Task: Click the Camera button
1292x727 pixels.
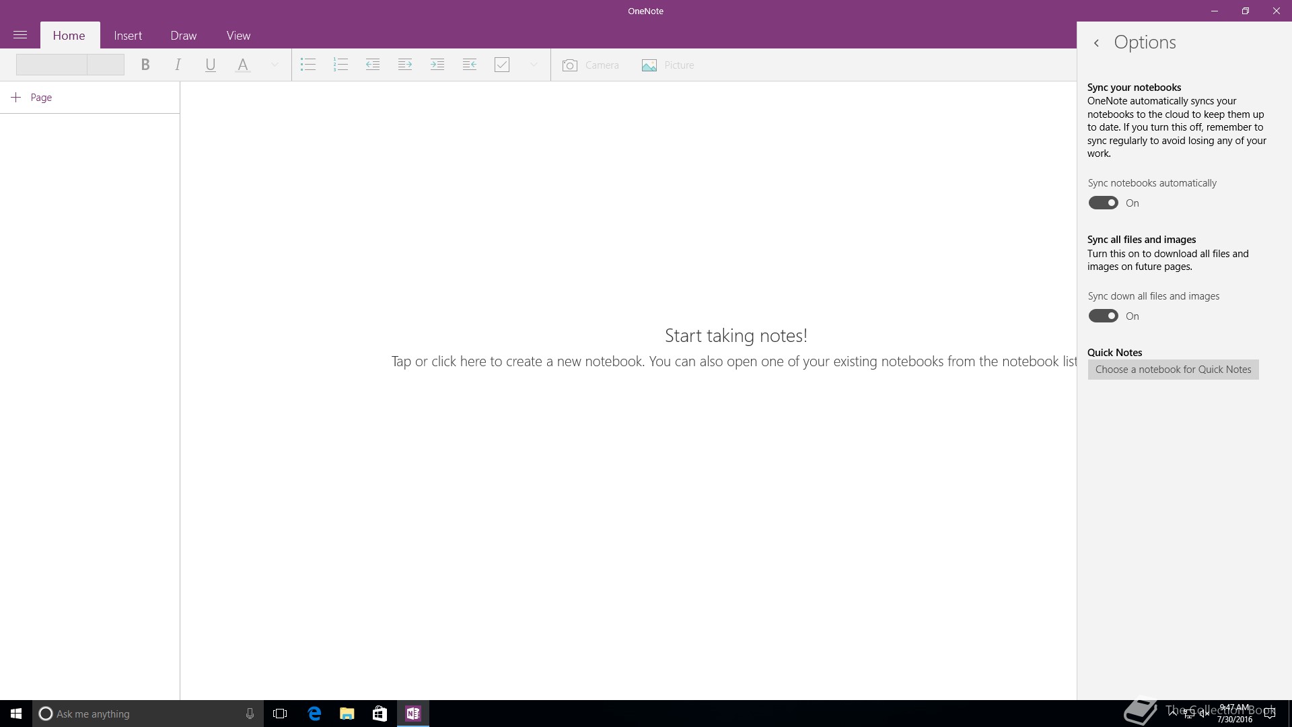Action: (x=590, y=65)
